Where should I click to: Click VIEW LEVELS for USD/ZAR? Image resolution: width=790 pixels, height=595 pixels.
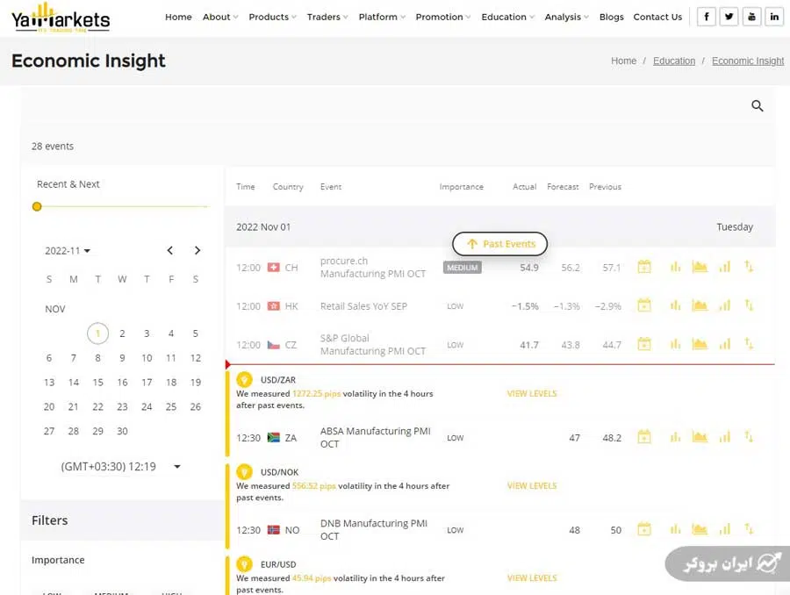(x=532, y=393)
